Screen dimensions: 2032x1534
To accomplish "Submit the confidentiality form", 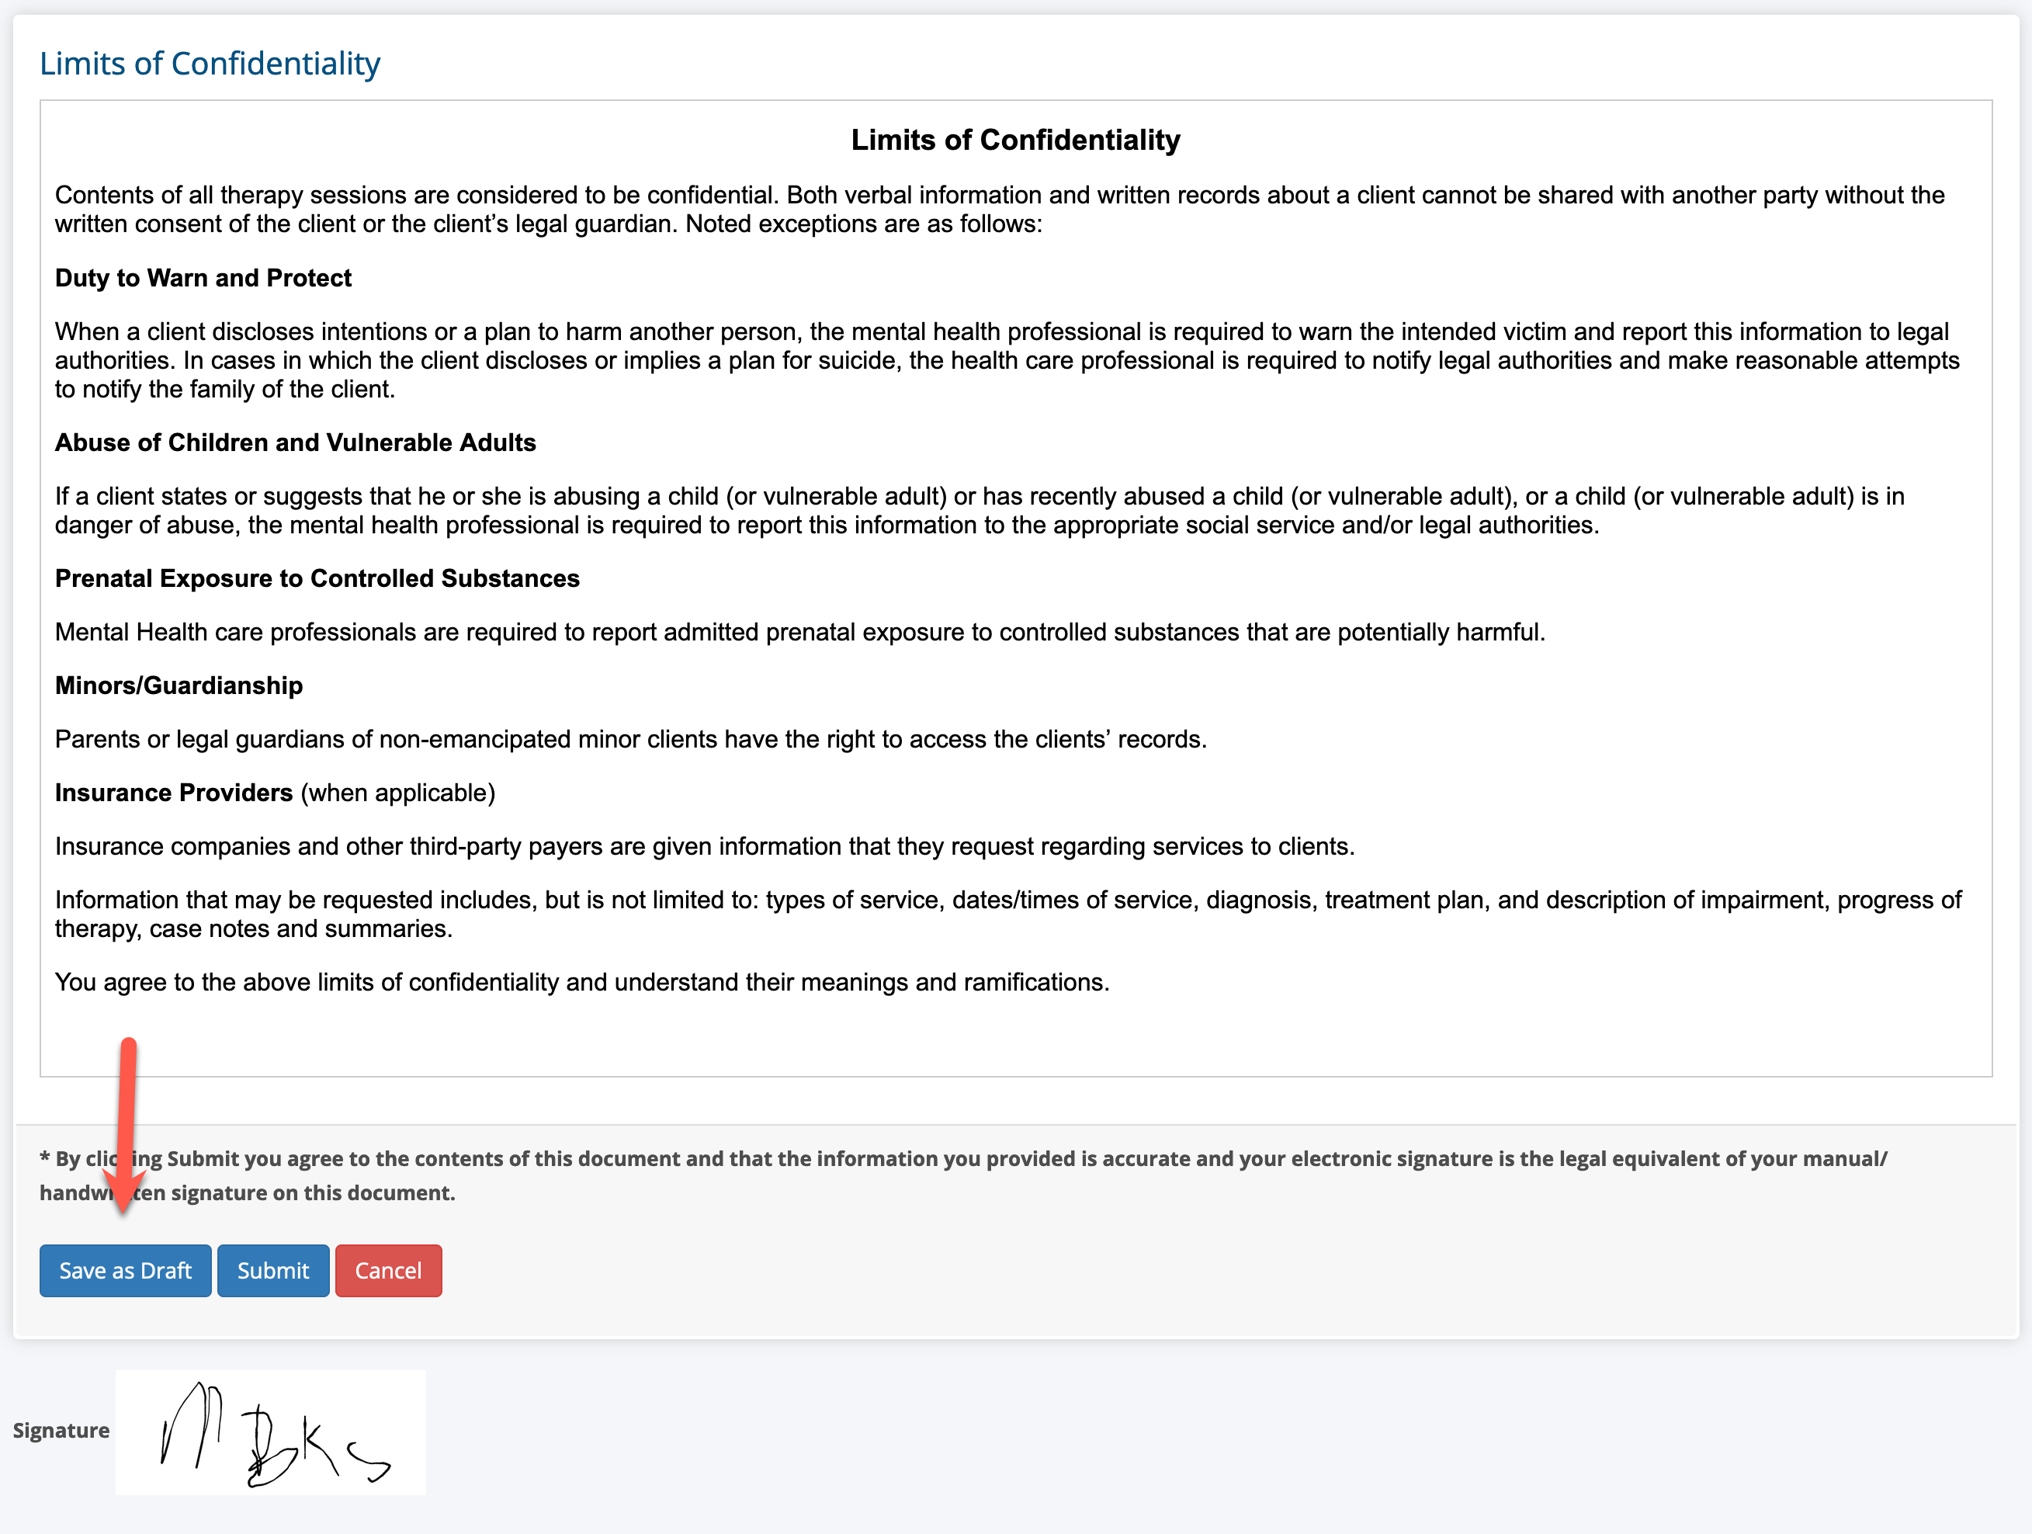I will pos(273,1270).
